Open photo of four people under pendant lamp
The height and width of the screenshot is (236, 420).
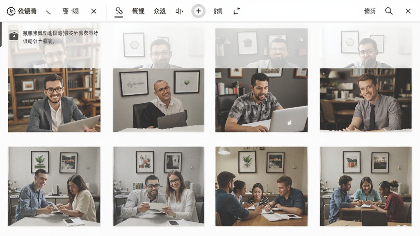click(261, 186)
